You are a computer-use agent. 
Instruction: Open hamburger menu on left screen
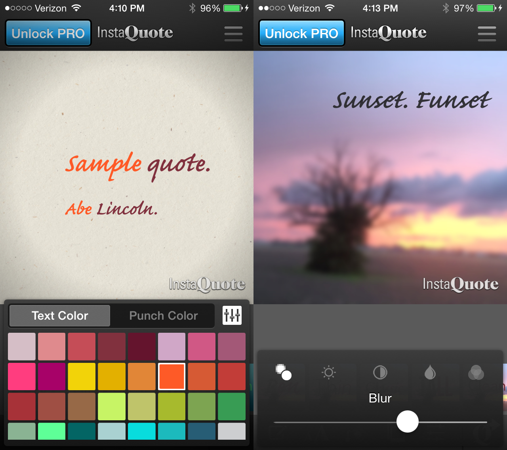pos(233,34)
